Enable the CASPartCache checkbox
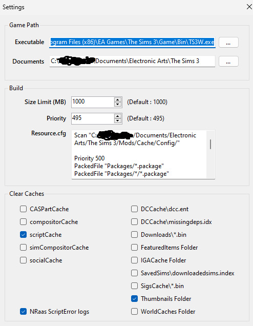The image size is (253, 326). (23, 209)
